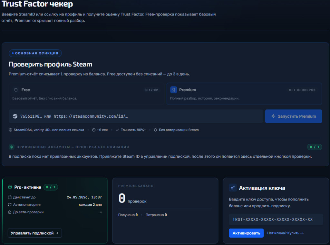Click the 0 / 1 badge beside Pro · активна
This screenshot has width=330, height=245.
(x=51, y=187)
